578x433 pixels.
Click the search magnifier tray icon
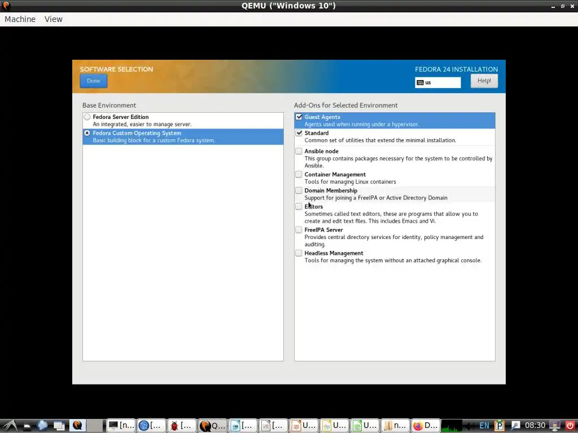click(x=515, y=426)
